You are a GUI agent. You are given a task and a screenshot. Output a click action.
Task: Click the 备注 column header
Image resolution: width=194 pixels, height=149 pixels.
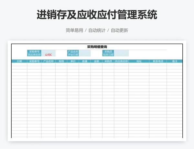click(x=175, y=61)
